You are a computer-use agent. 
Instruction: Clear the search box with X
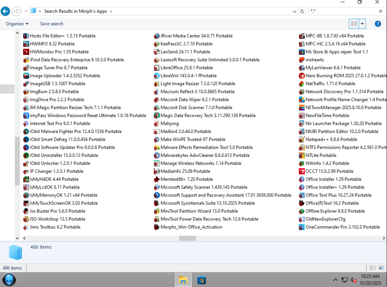(x=381, y=11)
